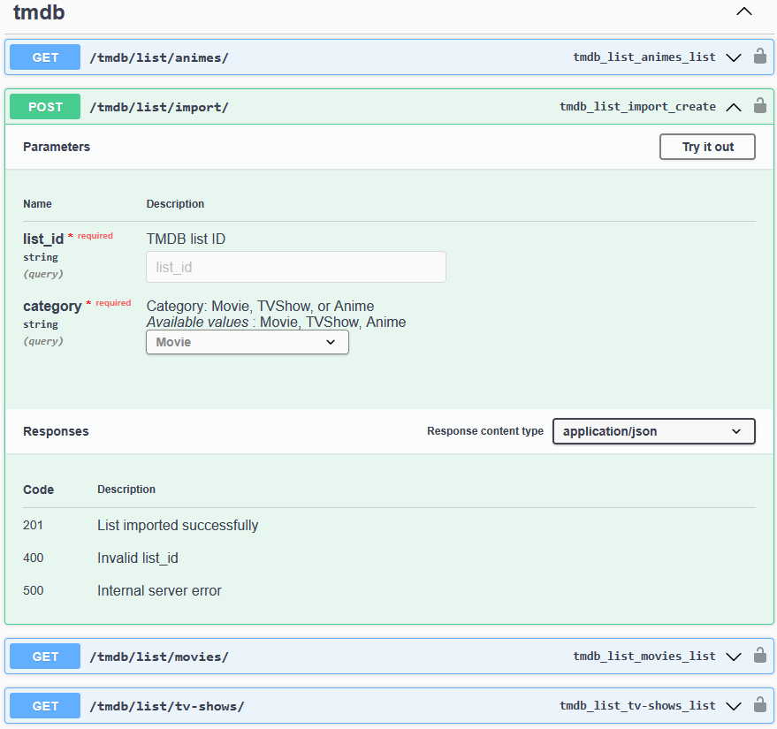Click the /tmdb/list/tv-shows/ endpoint path

pos(167,706)
